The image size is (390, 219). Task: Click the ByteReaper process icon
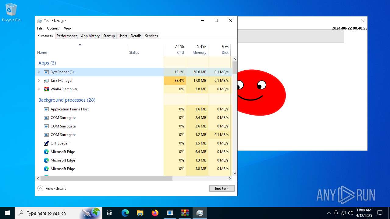46,72
